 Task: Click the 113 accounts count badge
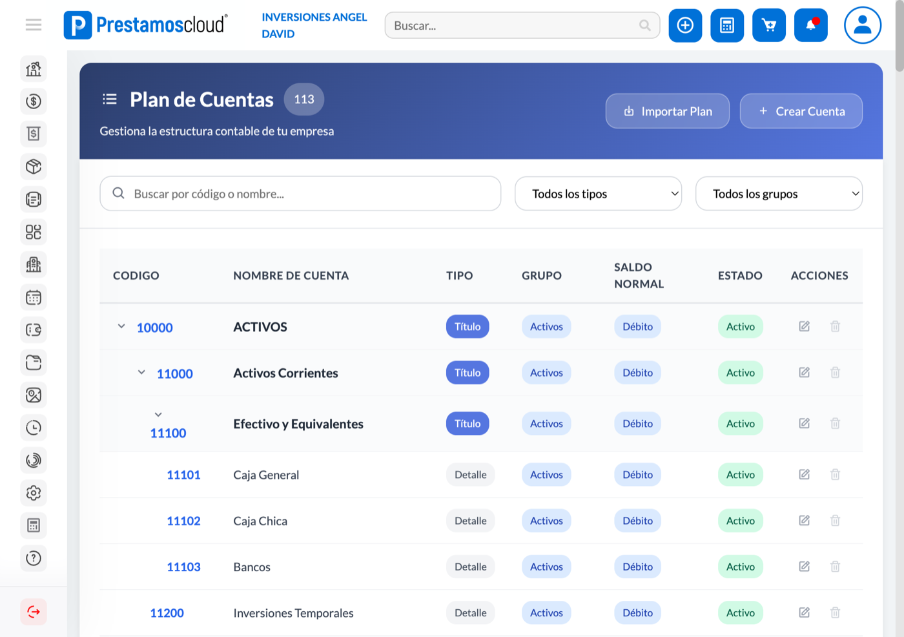(x=304, y=99)
